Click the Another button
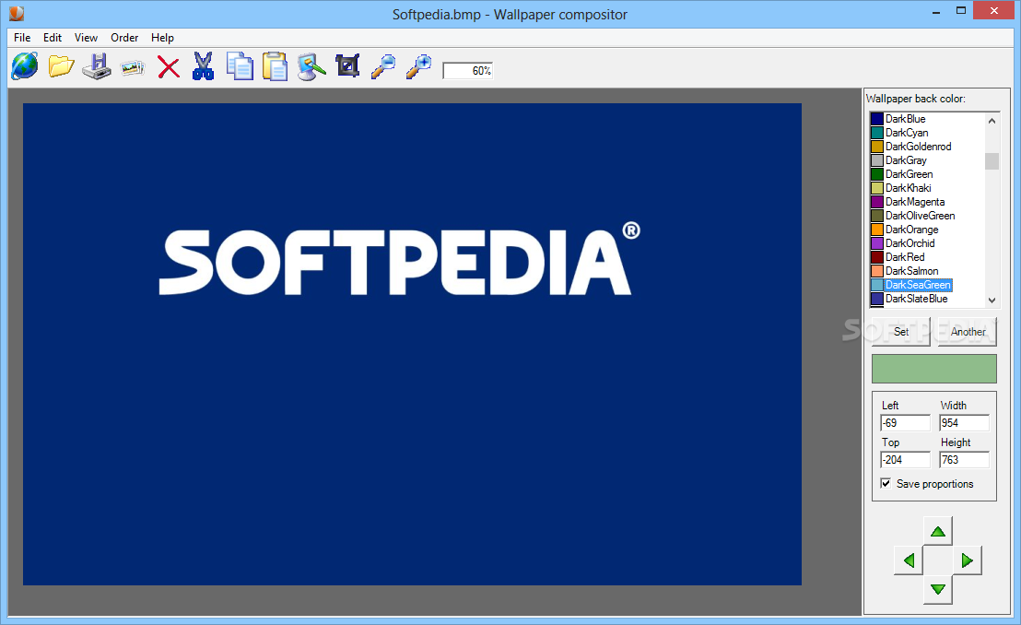 click(x=968, y=332)
